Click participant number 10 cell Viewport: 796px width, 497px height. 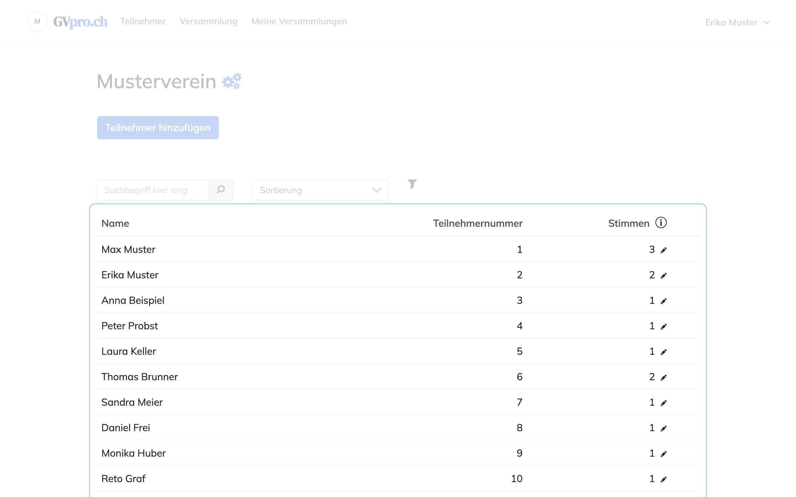517,479
